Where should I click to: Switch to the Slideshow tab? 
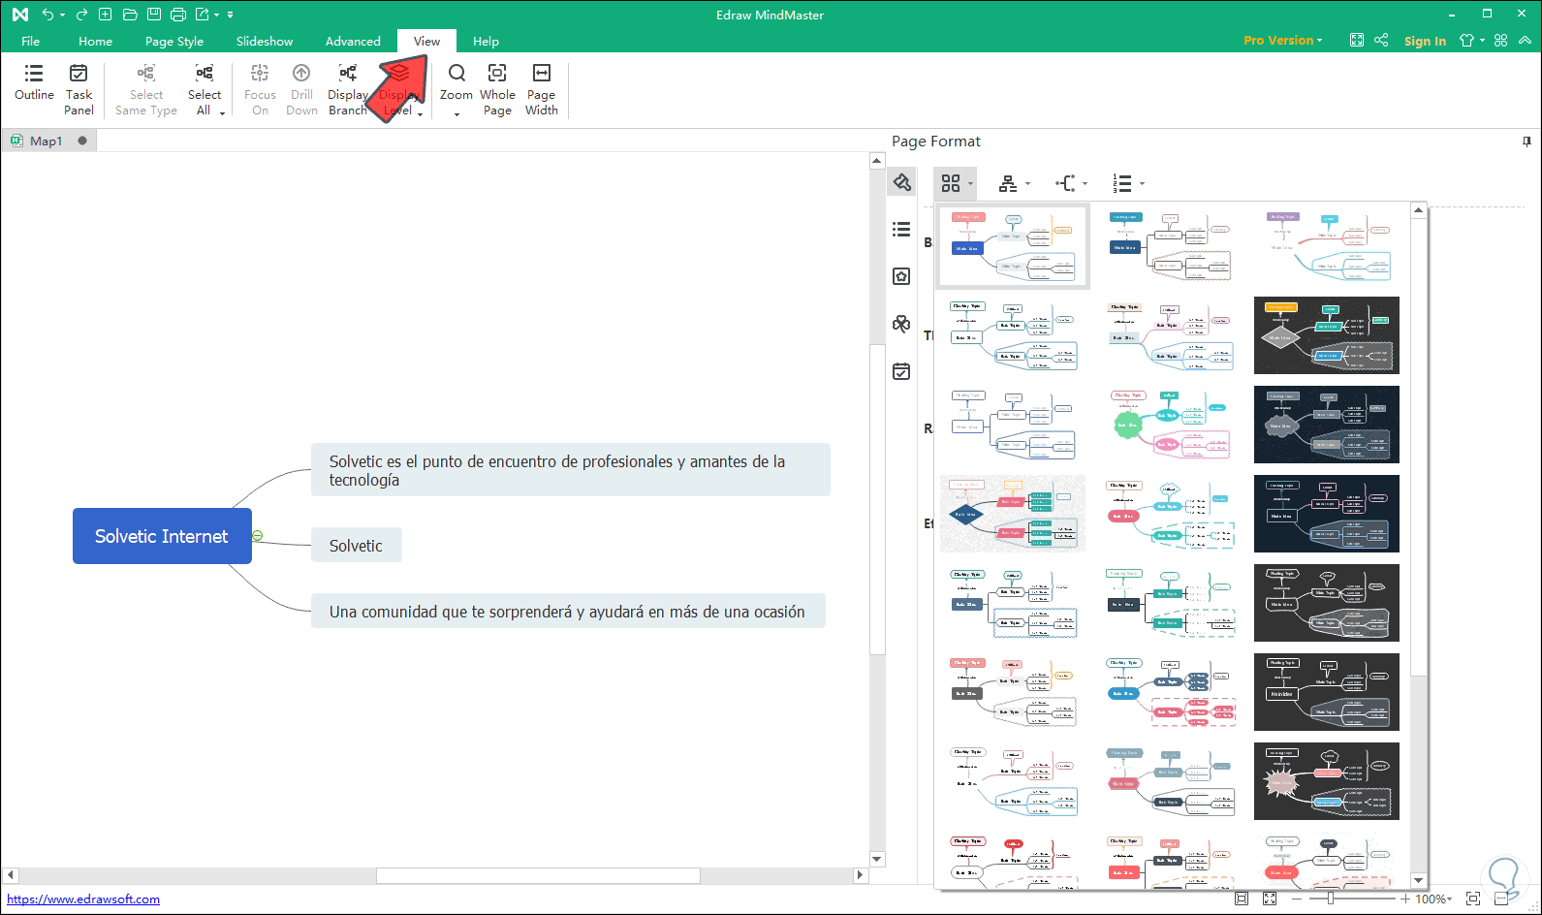[x=265, y=41]
